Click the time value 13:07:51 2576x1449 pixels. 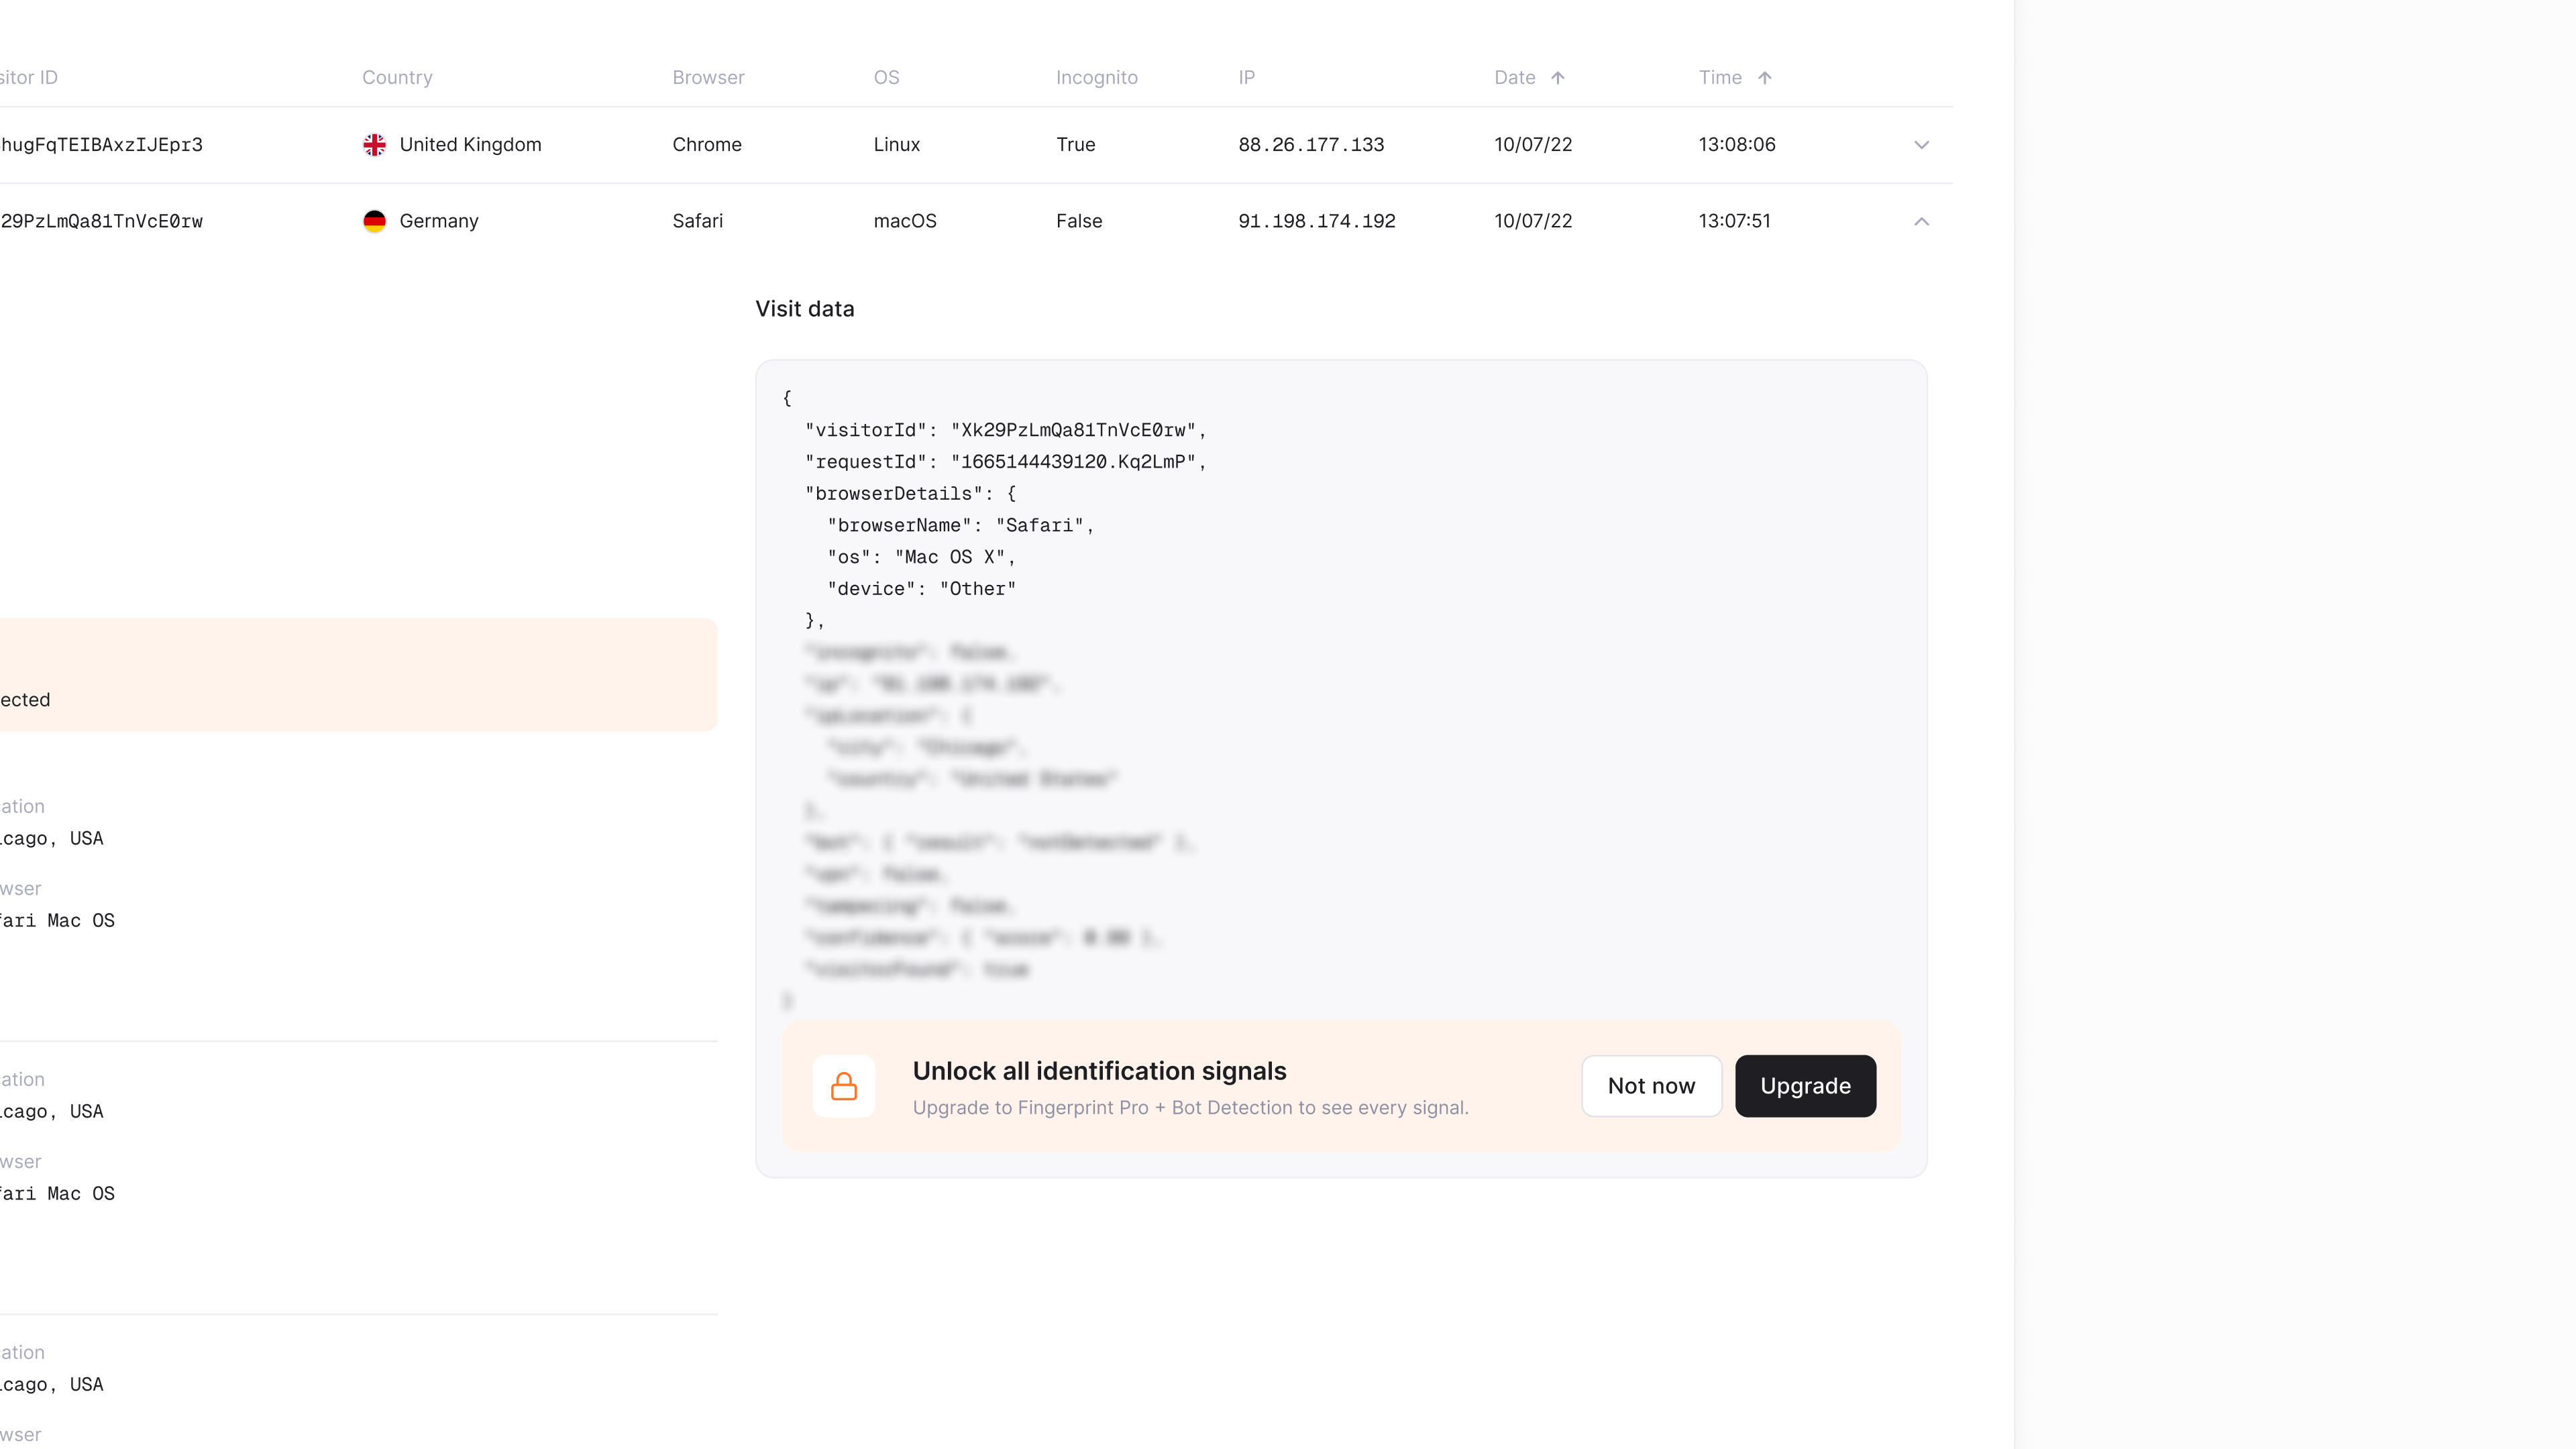point(1734,221)
